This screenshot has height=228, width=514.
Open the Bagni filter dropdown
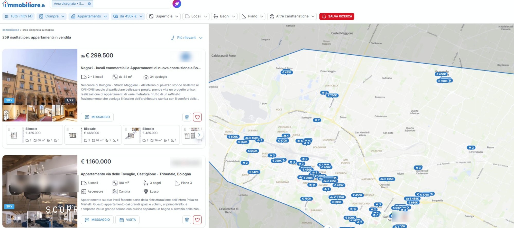pyautogui.click(x=224, y=16)
